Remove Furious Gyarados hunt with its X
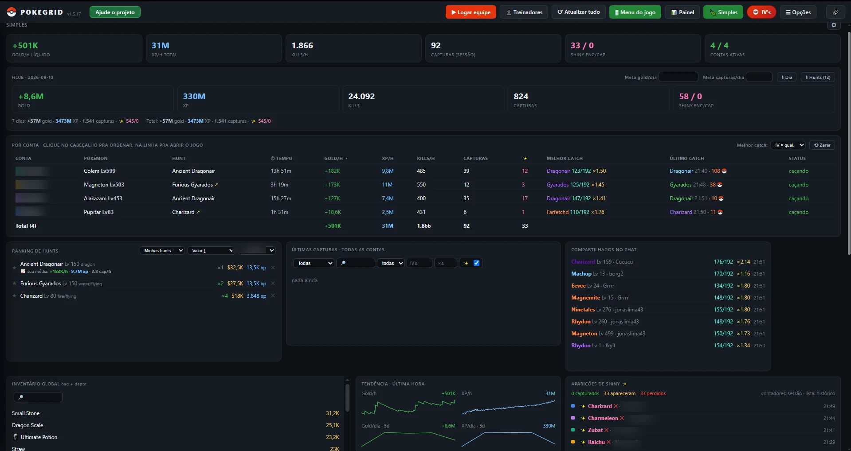851x451 pixels. pyautogui.click(x=273, y=284)
